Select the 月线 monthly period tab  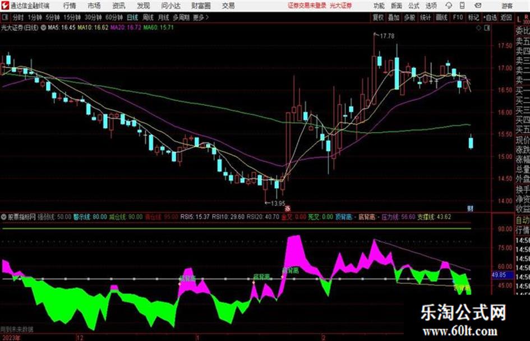click(163, 17)
